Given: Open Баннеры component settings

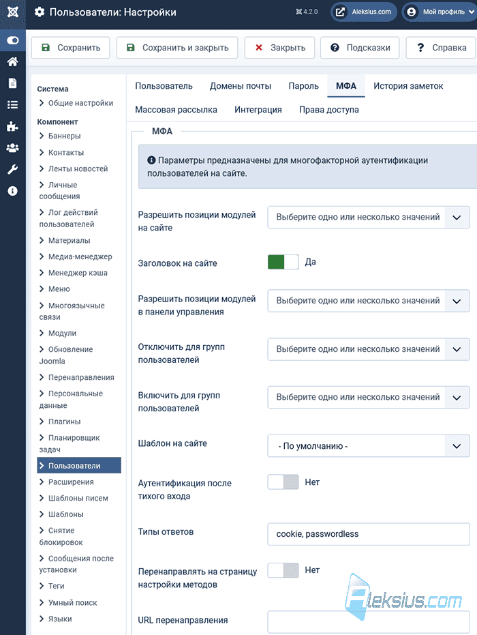Looking at the screenshot, I should pos(60,136).
